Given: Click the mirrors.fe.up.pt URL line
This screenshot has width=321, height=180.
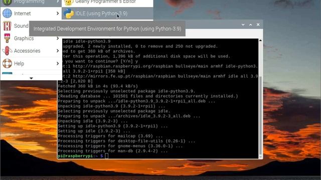Looking at the screenshot, I should point(160,76).
